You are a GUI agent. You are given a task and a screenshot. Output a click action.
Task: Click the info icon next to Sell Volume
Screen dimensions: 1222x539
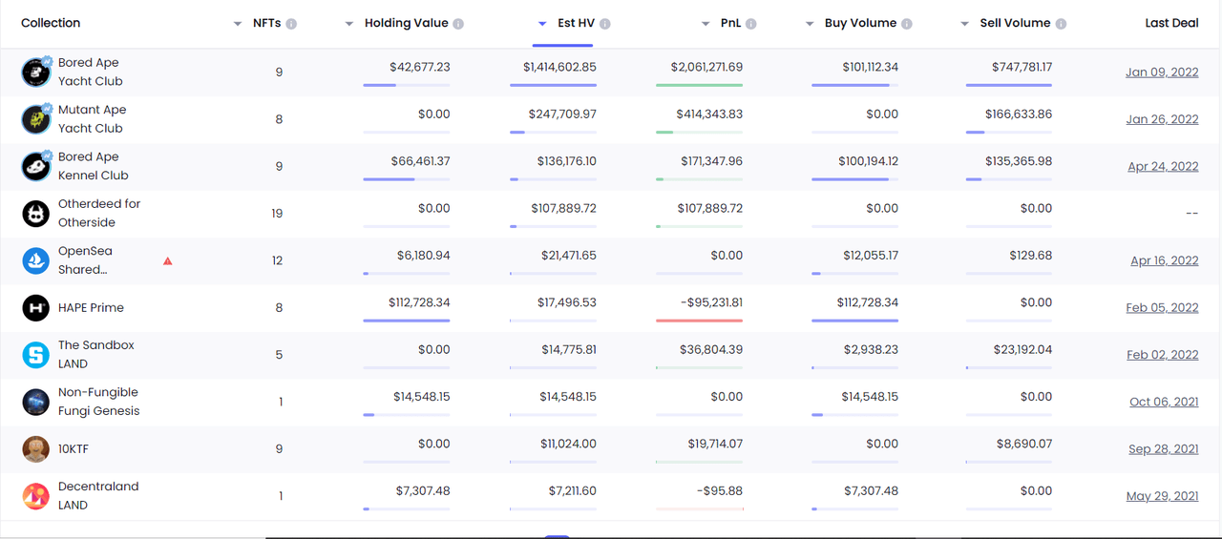[x=1062, y=24]
